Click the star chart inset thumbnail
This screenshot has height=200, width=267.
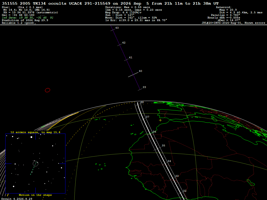pyautogui.click(x=35, y=164)
